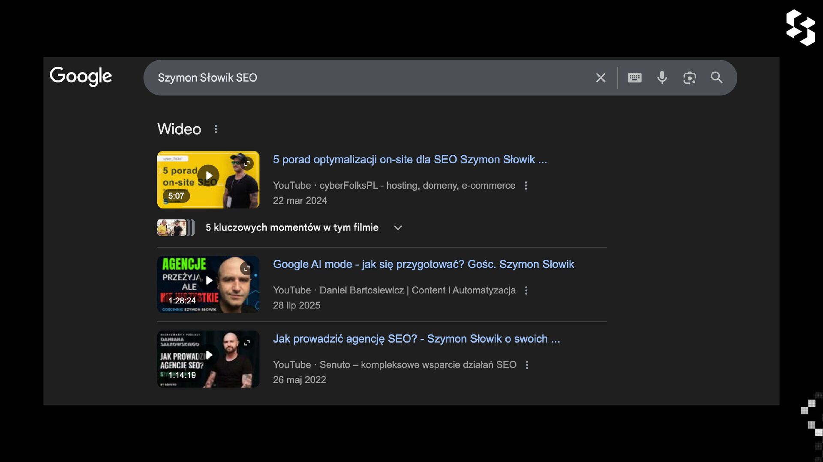Open options menu for cyberFolksPL video result

click(526, 186)
